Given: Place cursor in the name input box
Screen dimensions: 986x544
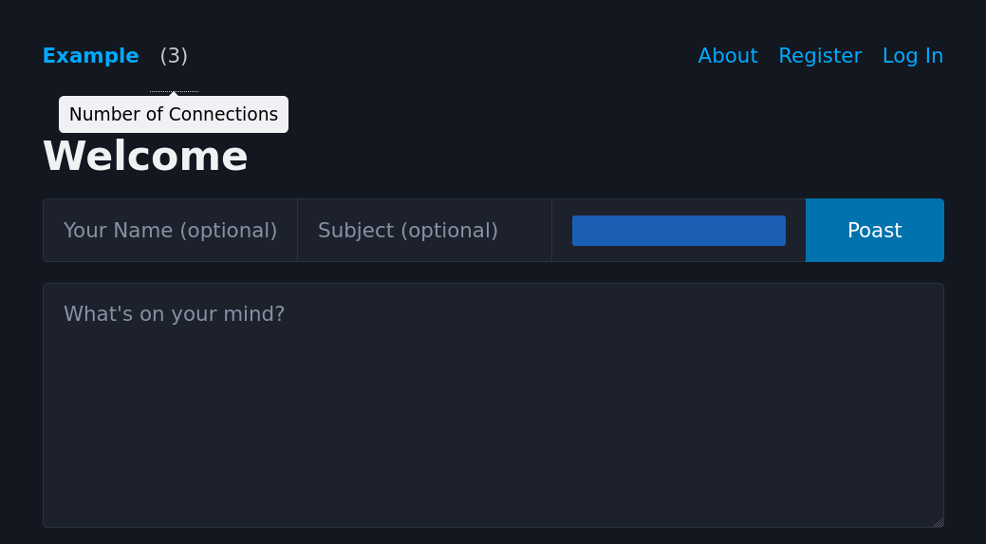Looking at the screenshot, I should click(170, 231).
